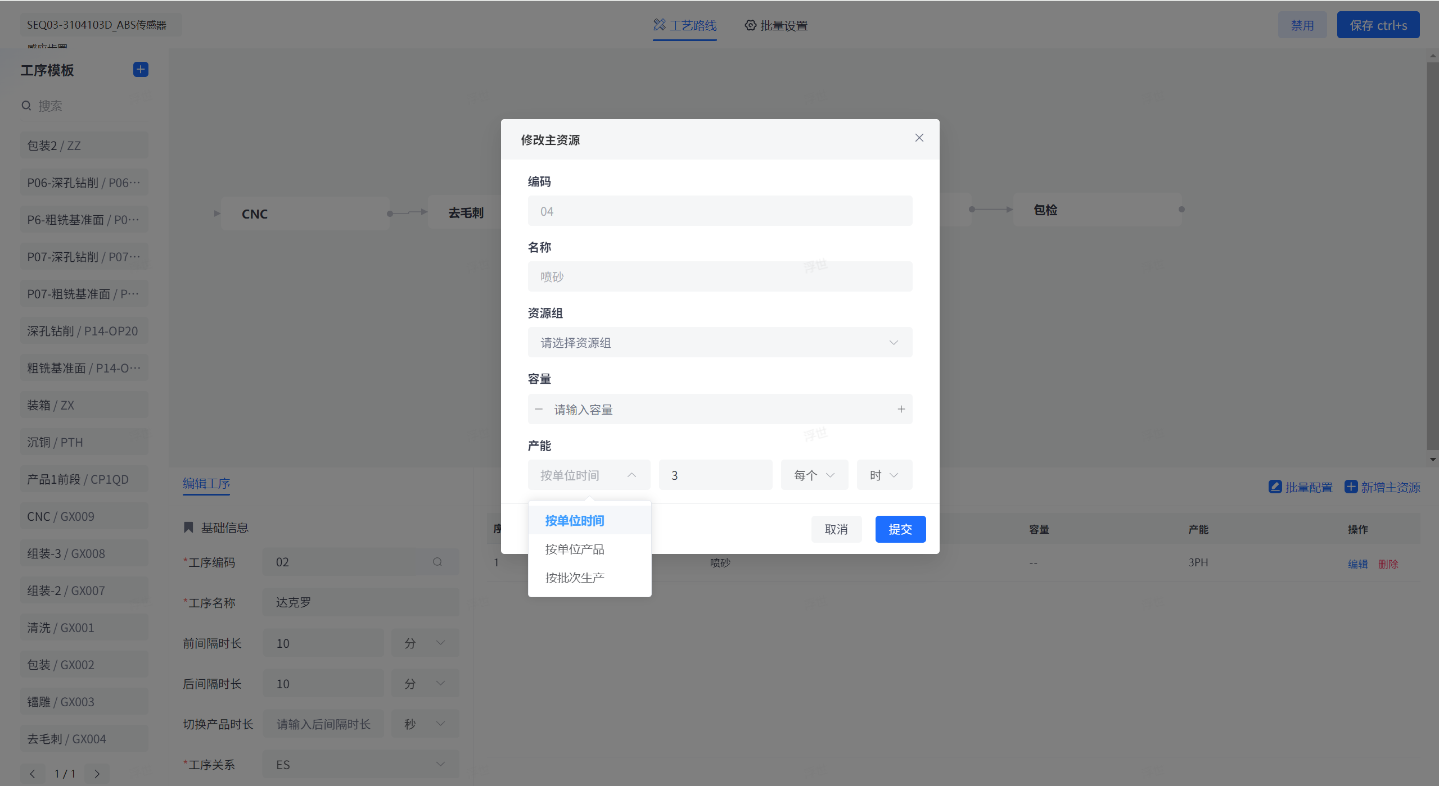Screen dimensions: 1439x786
Task: Click the gear icon next to 批量设置
Action: 750,25
